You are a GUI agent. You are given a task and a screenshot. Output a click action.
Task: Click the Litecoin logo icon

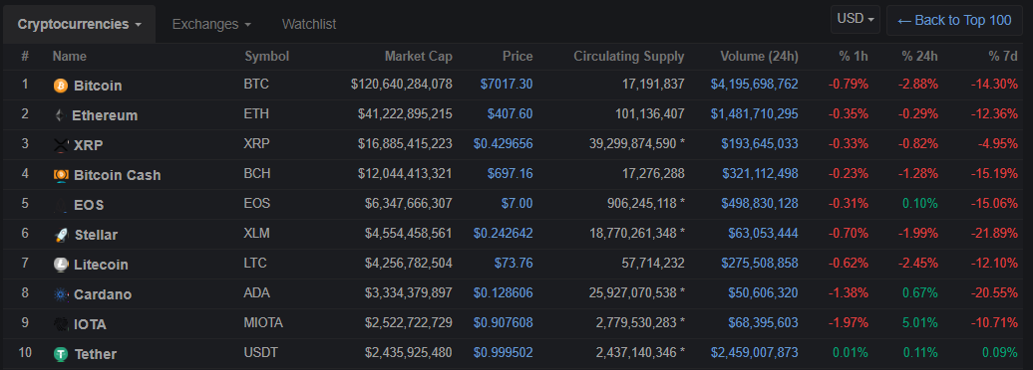click(61, 265)
